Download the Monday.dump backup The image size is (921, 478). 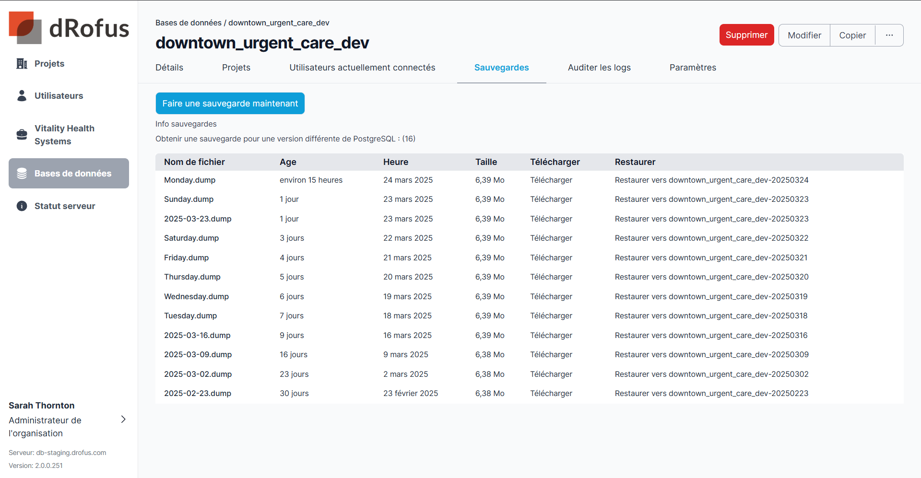[x=551, y=180]
